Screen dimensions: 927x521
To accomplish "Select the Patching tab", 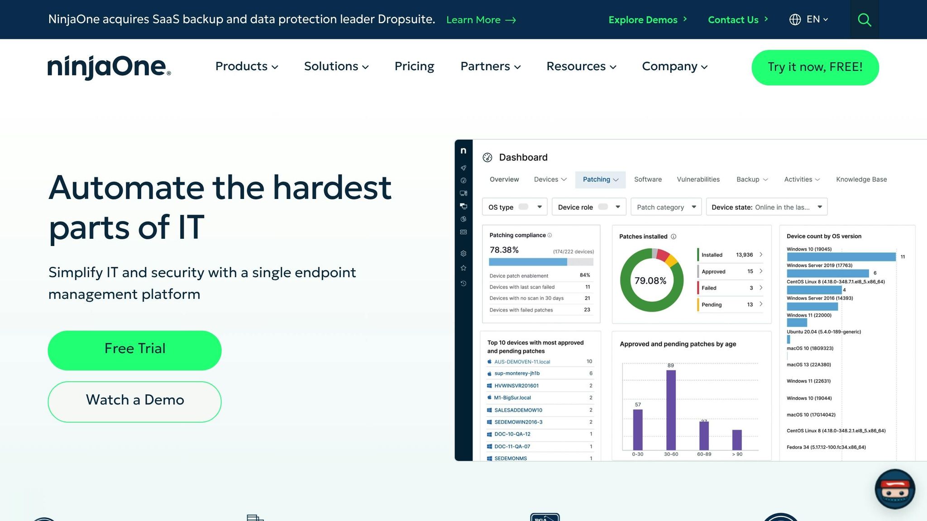I will (x=601, y=180).
